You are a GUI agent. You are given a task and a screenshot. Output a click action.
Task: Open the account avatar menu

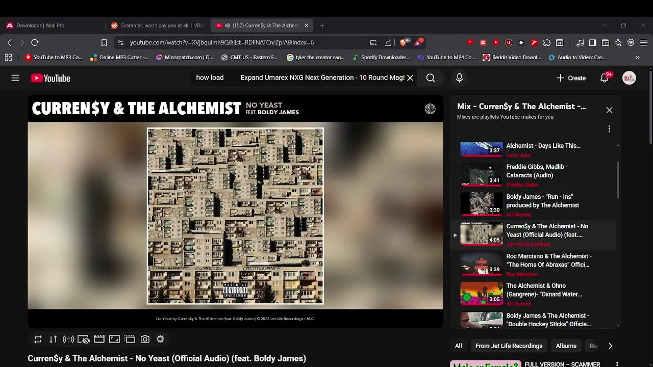[629, 78]
